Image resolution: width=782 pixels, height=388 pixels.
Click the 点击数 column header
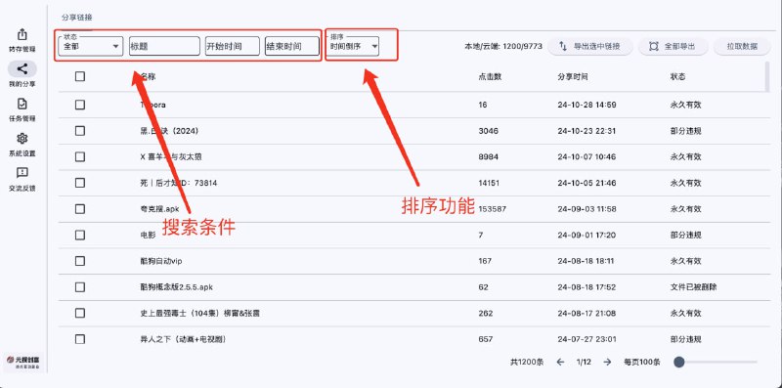coord(490,76)
